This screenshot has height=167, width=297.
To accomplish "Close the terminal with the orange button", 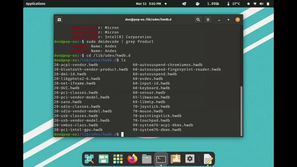I will point(238,19).
